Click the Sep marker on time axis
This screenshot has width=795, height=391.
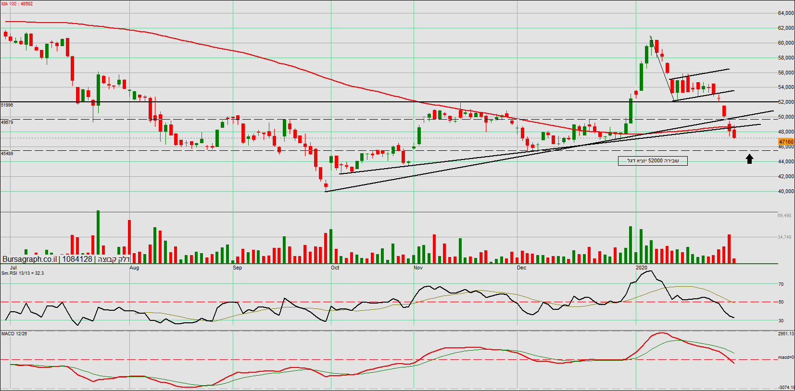tap(237, 268)
